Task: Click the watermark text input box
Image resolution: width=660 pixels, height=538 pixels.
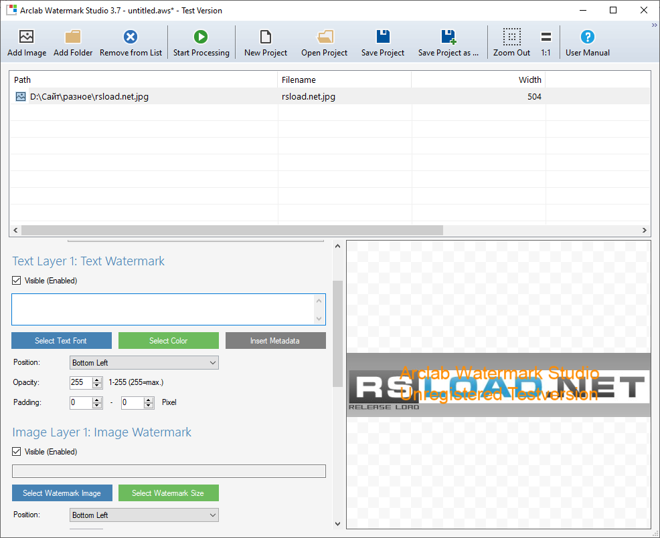Action: (x=163, y=309)
